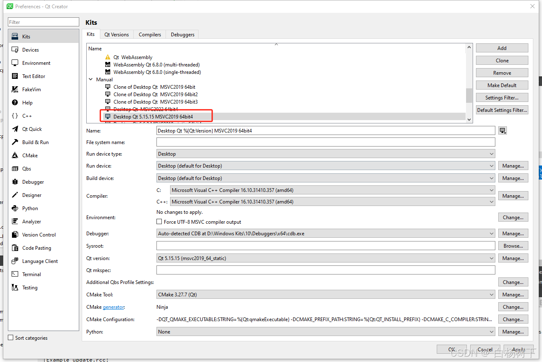Image resolution: width=542 pixels, height=362 pixels.
Task: Switch to the Qt Versions tab
Action: coord(117,35)
